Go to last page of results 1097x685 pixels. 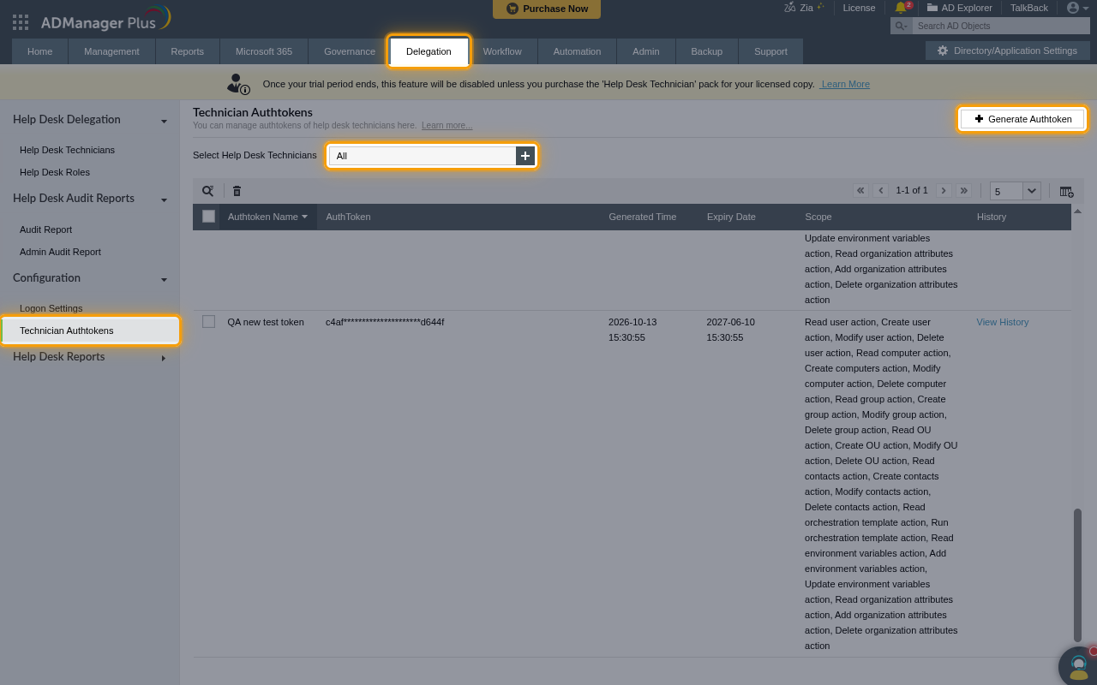point(964,191)
